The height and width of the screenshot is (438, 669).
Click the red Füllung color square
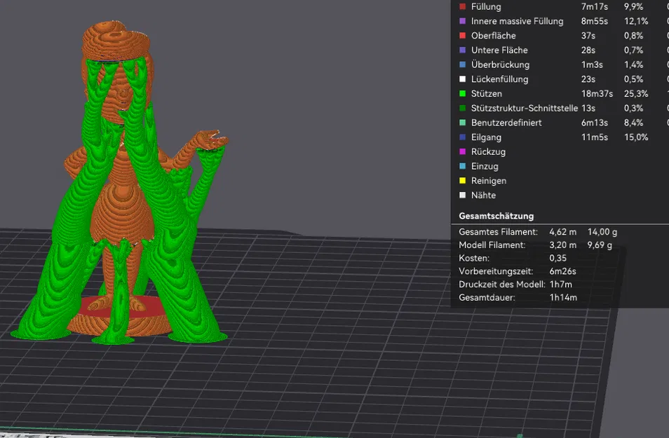[x=462, y=6]
